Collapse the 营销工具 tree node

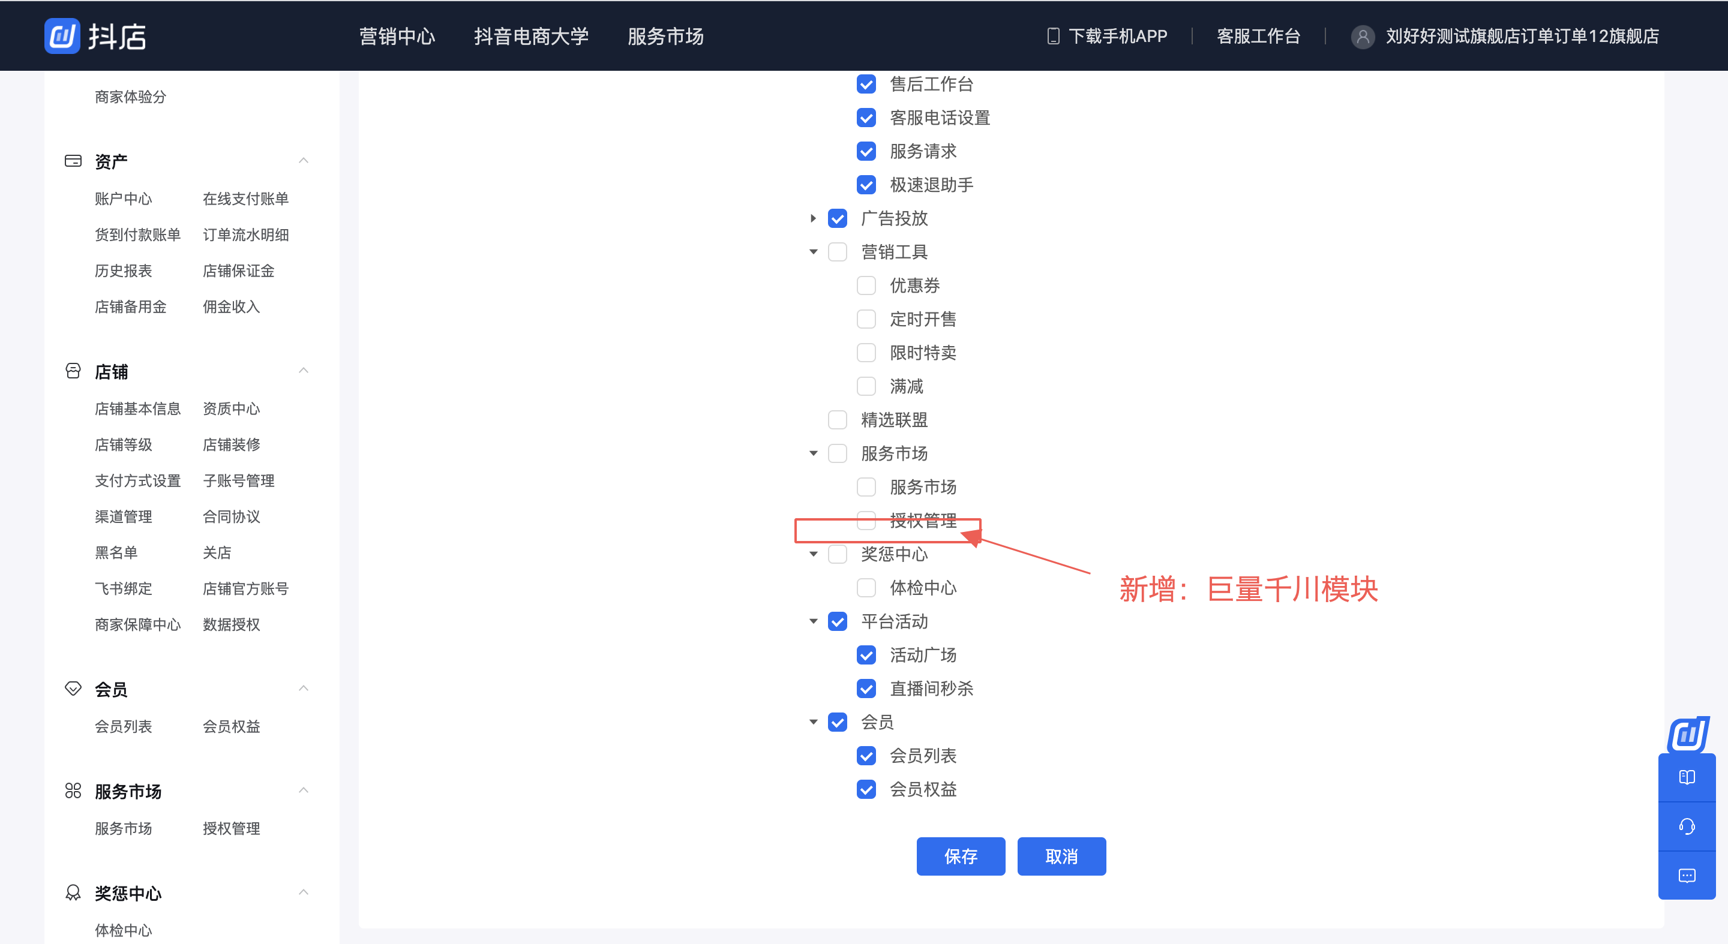(813, 251)
